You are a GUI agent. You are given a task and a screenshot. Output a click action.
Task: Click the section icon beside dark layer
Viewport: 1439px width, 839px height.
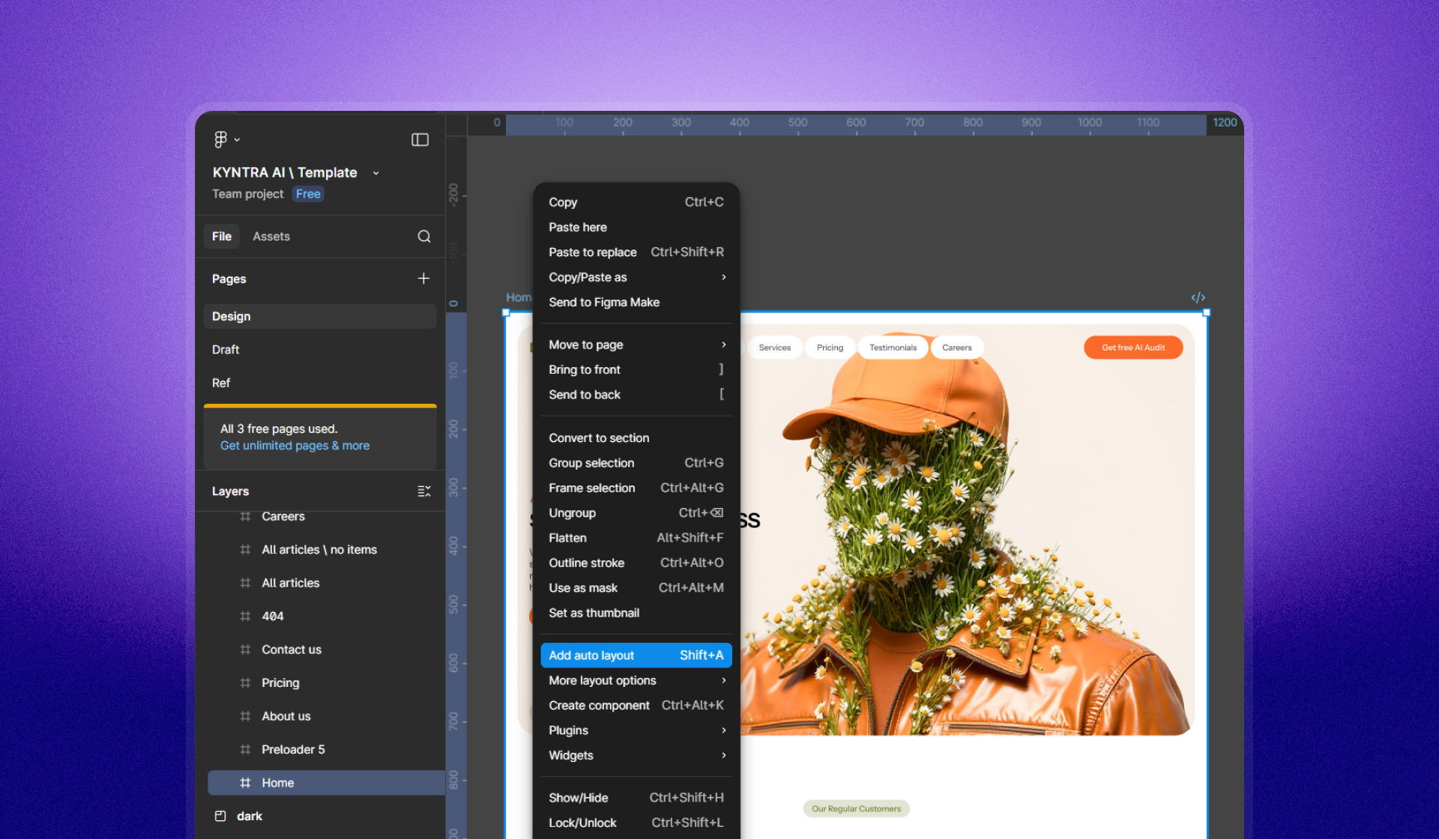(x=220, y=817)
